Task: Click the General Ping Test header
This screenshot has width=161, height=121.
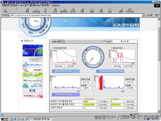Action: 66,71
